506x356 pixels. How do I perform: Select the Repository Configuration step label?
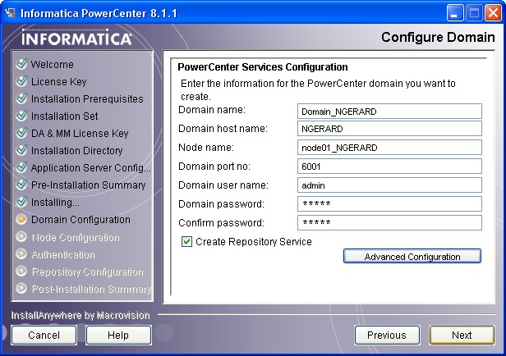[x=87, y=272]
